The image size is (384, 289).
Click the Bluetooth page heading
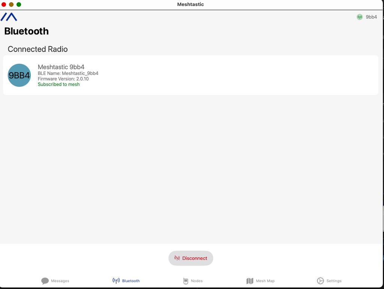26,31
